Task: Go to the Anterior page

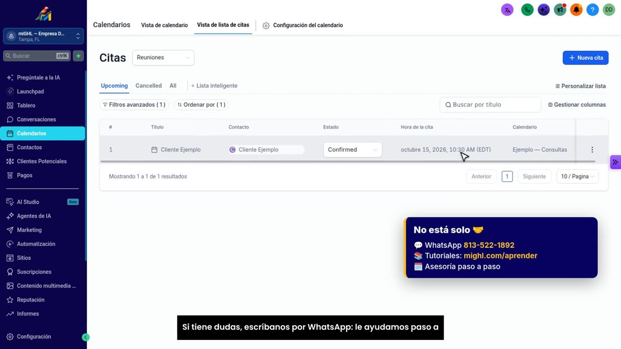Action: pos(481,176)
